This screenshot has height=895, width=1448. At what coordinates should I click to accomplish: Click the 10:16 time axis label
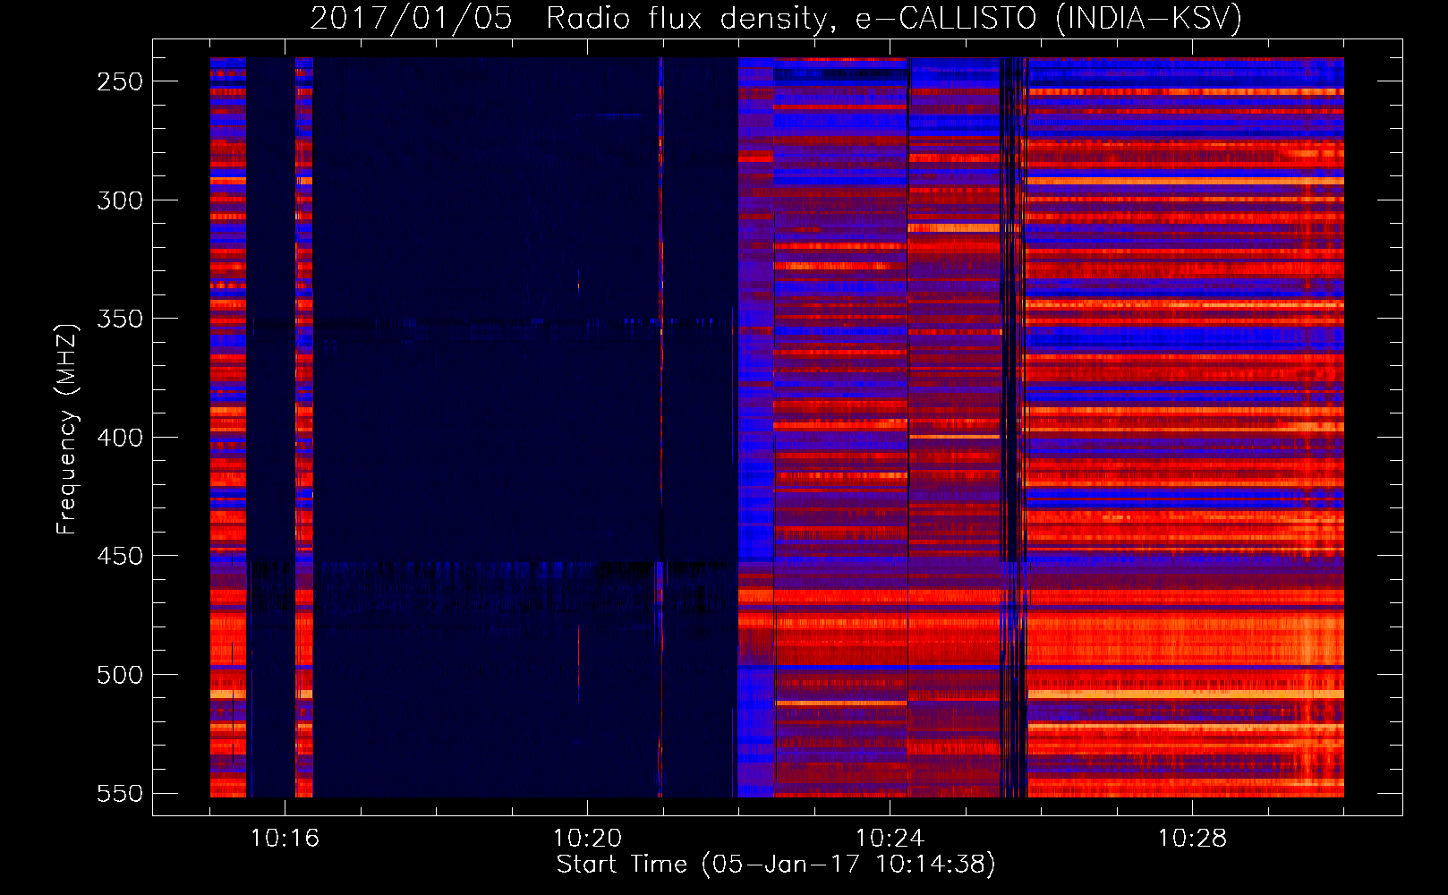coord(285,839)
